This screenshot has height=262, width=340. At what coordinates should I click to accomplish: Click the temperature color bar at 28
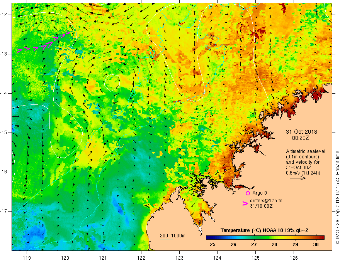[x=275, y=238]
